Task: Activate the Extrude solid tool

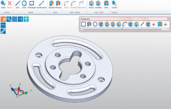Action: [x=52, y=5]
